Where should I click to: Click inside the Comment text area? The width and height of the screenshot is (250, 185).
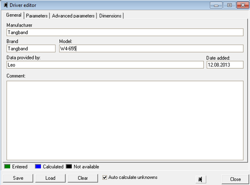(x=125, y=121)
